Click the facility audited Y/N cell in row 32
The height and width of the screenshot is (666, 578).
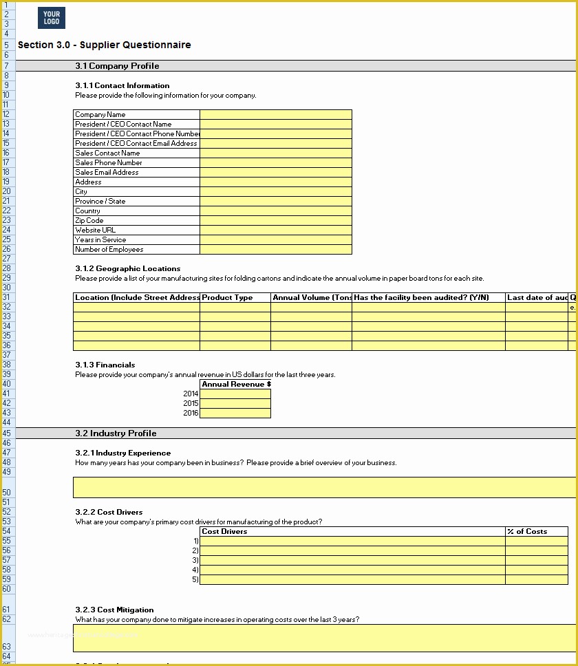[x=429, y=307]
